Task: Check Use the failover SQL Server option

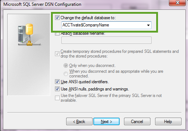Action: pyautogui.click(x=57, y=98)
